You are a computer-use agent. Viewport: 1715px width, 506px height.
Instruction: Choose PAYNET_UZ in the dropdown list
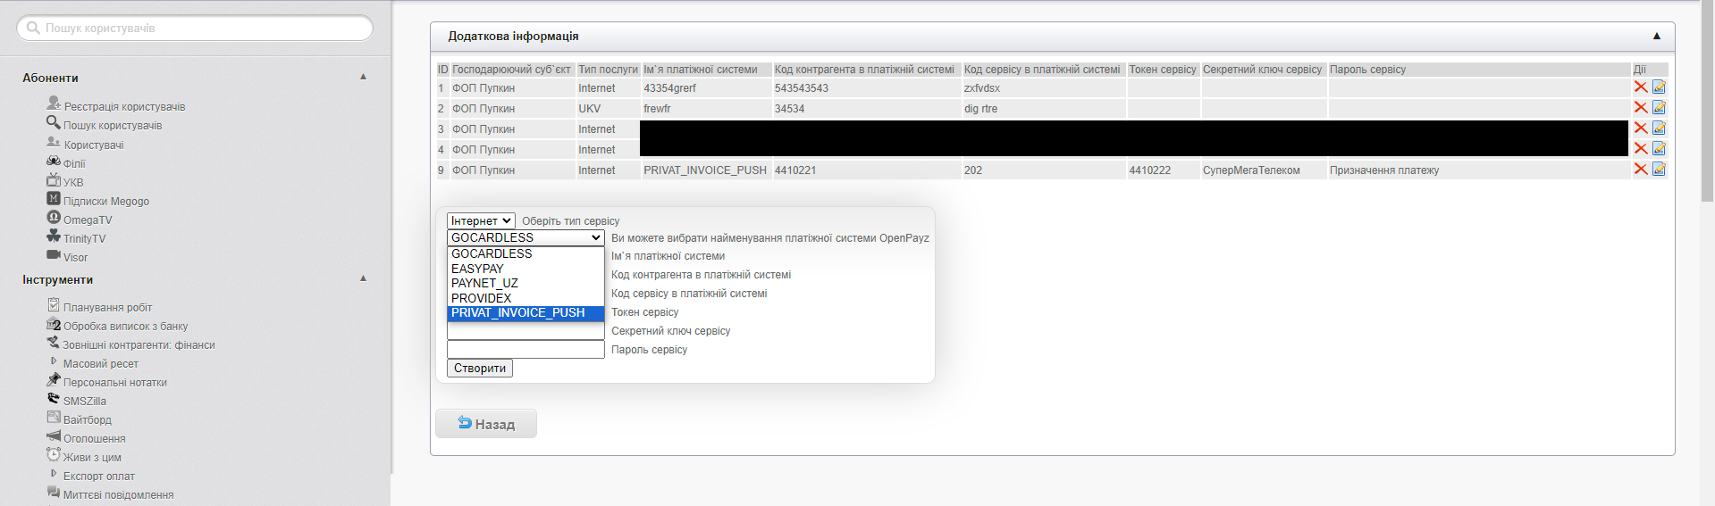pyautogui.click(x=484, y=283)
